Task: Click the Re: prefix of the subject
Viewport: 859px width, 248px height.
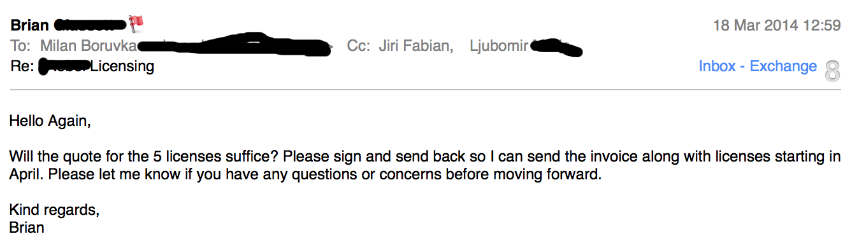Action: coord(22,66)
